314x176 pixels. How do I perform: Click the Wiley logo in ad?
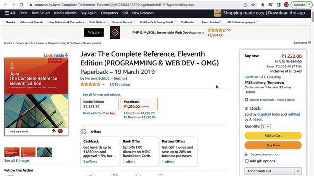click(94, 33)
